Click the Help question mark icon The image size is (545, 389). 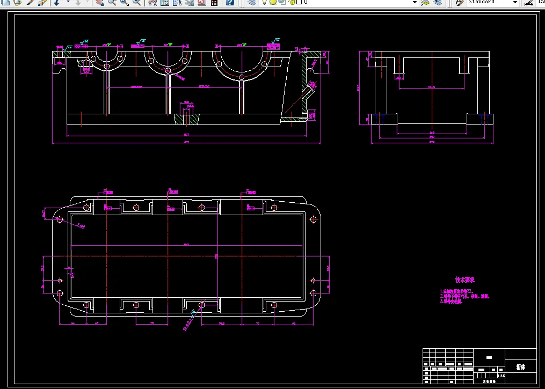tap(230, 2)
